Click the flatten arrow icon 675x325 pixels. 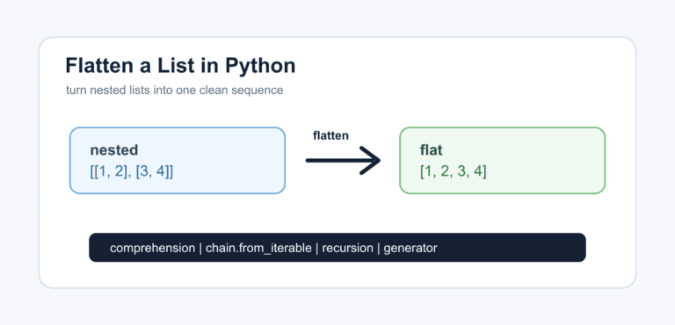[x=343, y=161]
